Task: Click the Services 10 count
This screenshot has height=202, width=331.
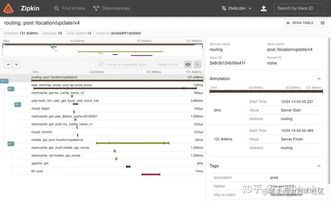Action: [x=52, y=33]
